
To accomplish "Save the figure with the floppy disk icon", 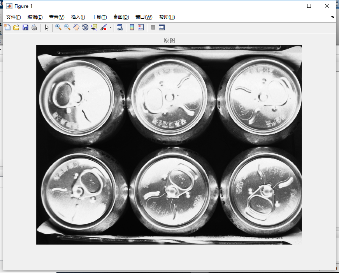I will click(25, 28).
